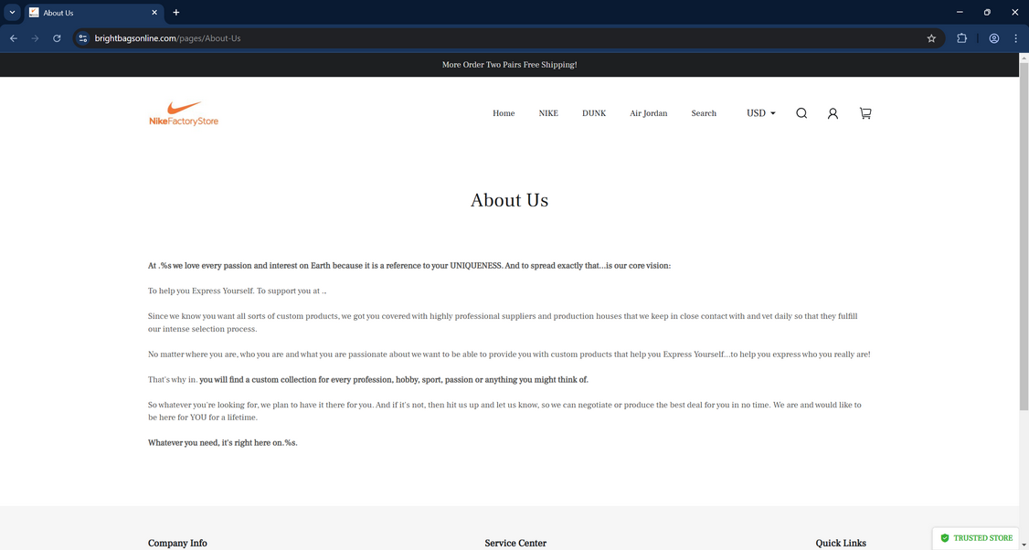Click the browser forward arrow
The image size is (1029, 550).
point(36,38)
